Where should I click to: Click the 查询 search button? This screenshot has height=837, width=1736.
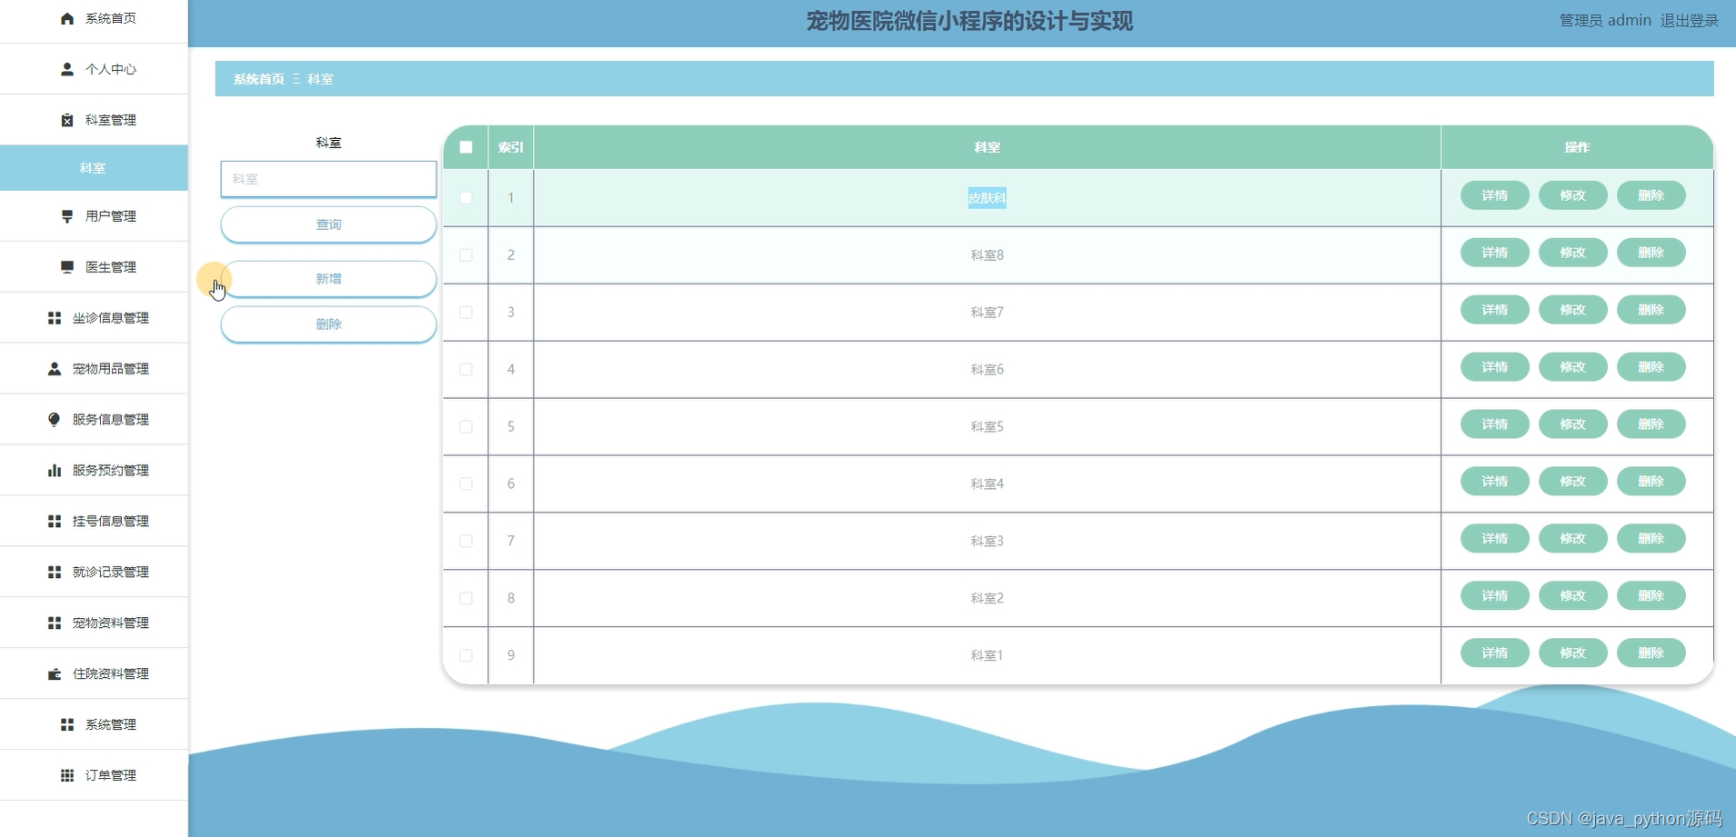click(328, 224)
